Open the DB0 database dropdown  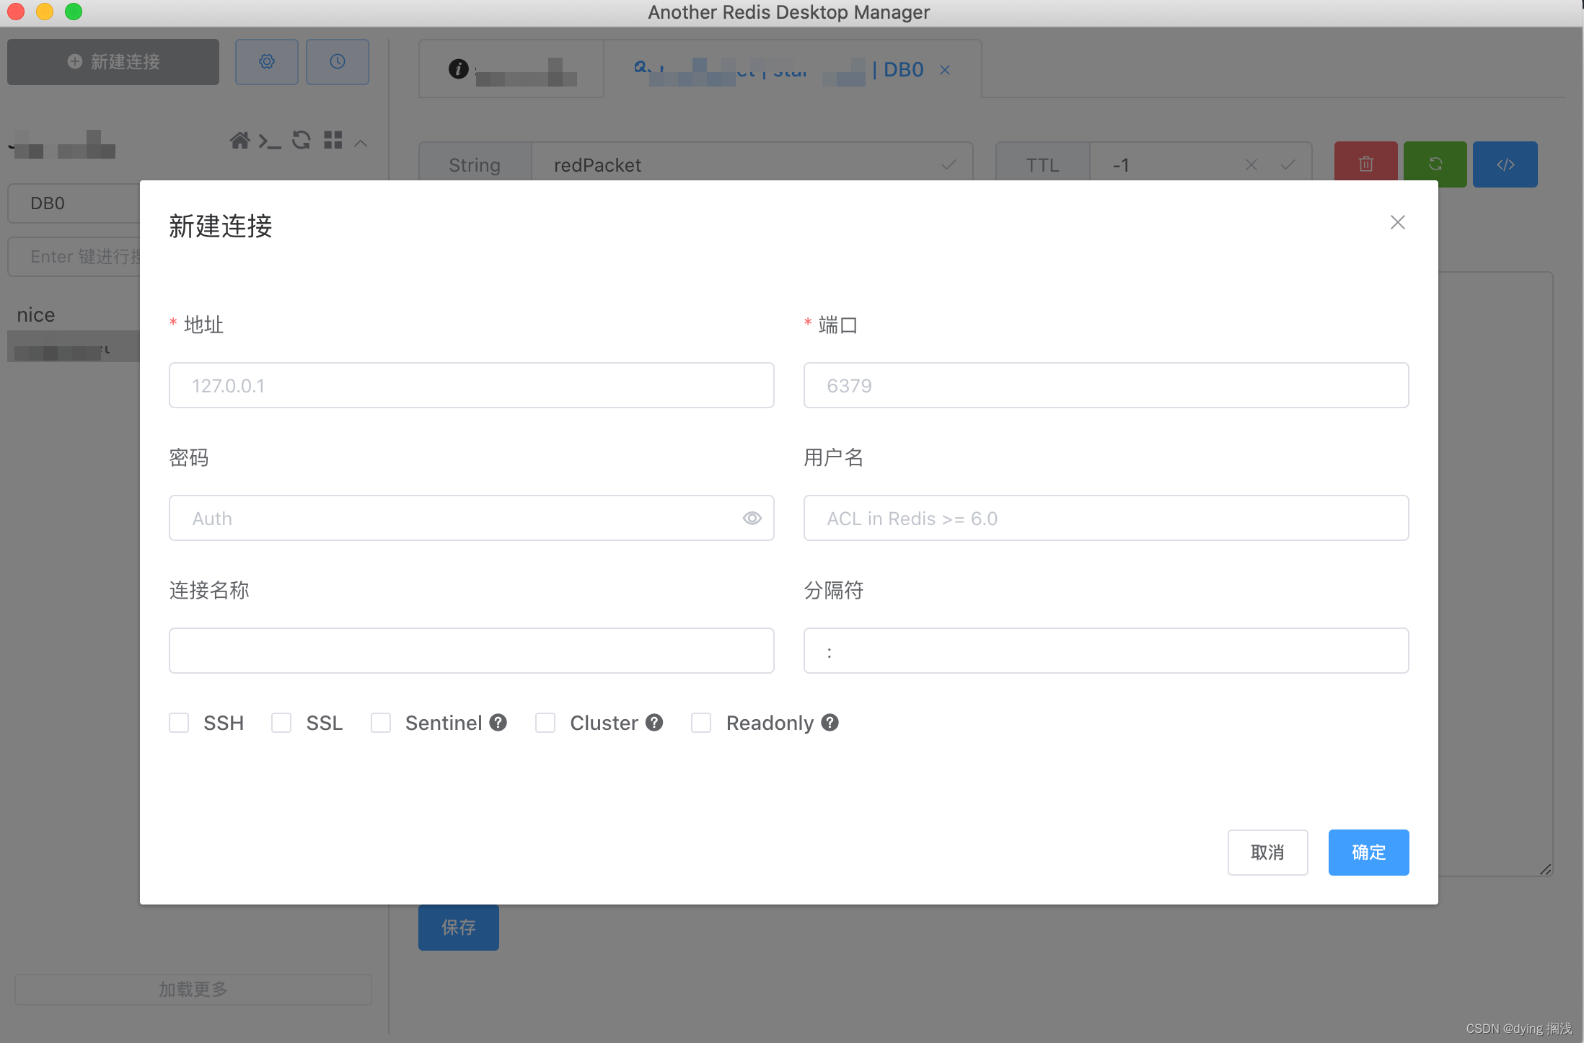74,203
